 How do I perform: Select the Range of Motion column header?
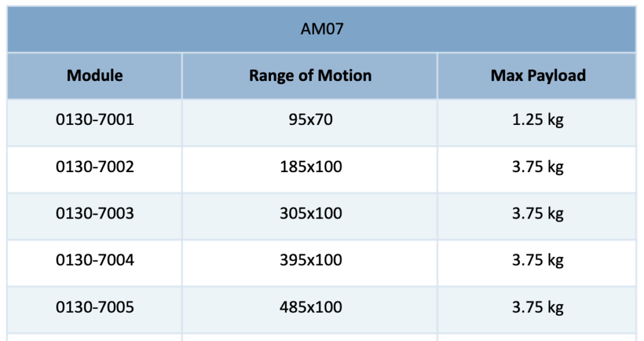click(310, 76)
